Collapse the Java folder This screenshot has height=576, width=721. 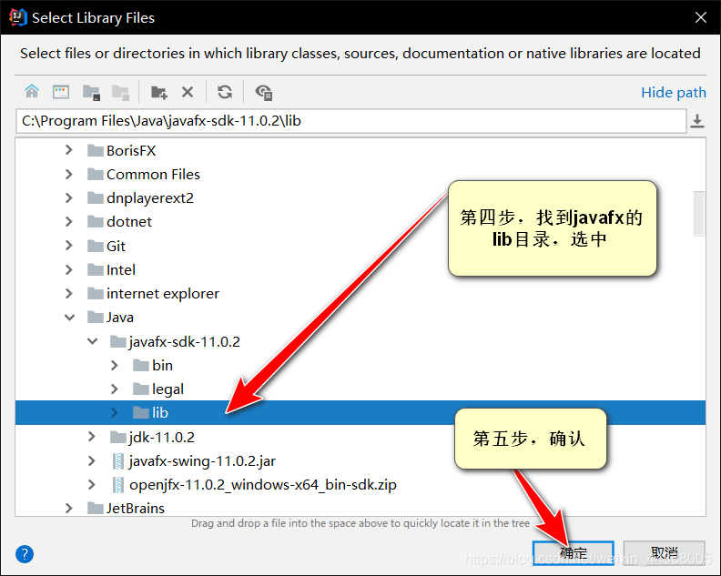pyautogui.click(x=69, y=318)
